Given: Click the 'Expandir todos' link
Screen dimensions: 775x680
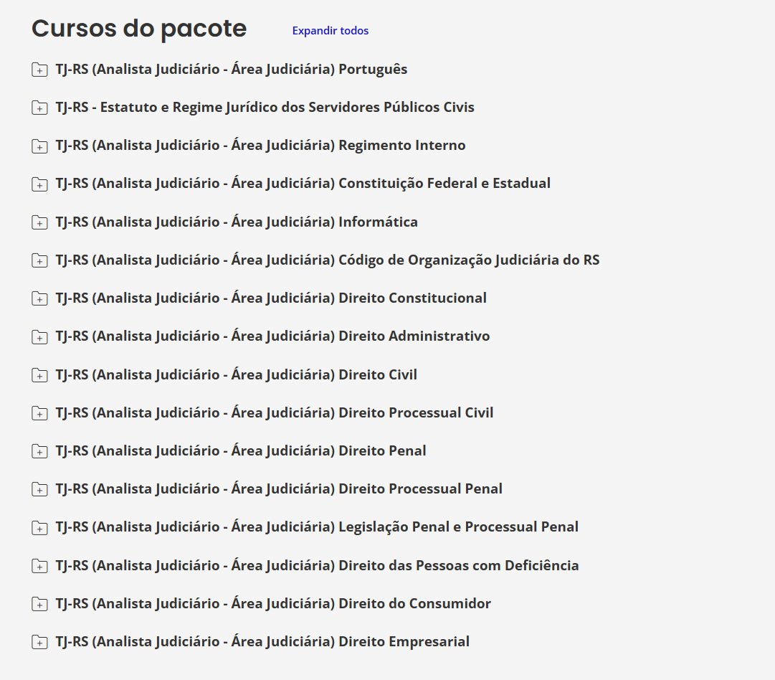Looking at the screenshot, I should [x=330, y=31].
